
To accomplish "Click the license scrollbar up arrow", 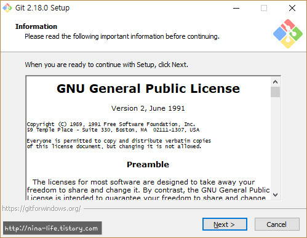I will pos(275,82).
